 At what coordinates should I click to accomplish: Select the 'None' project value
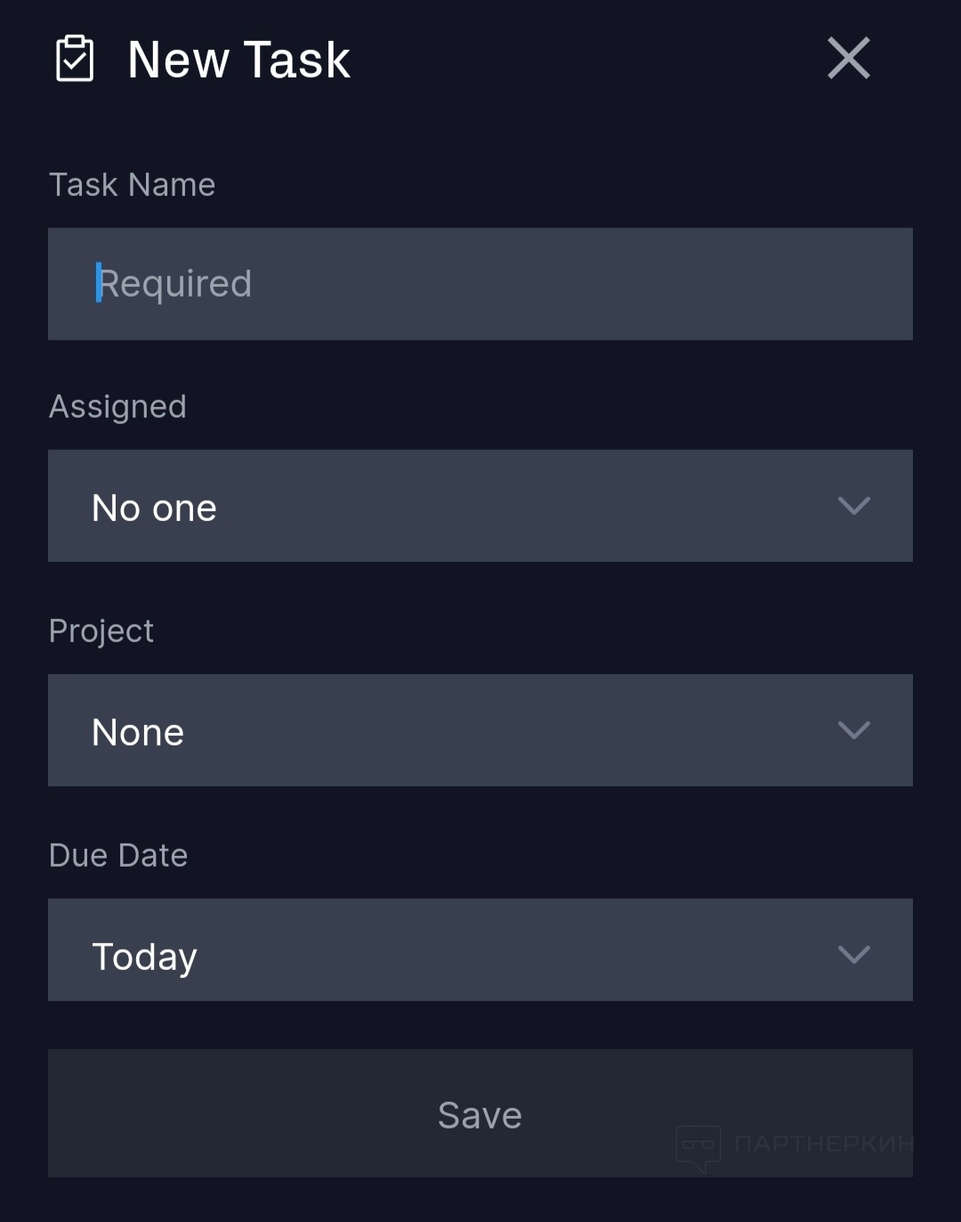[x=138, y=733]
